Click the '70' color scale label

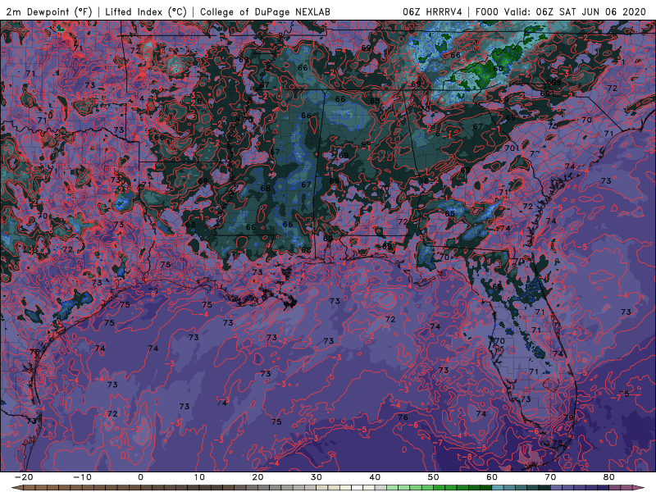pyautogui.click(x=550, y=477)
